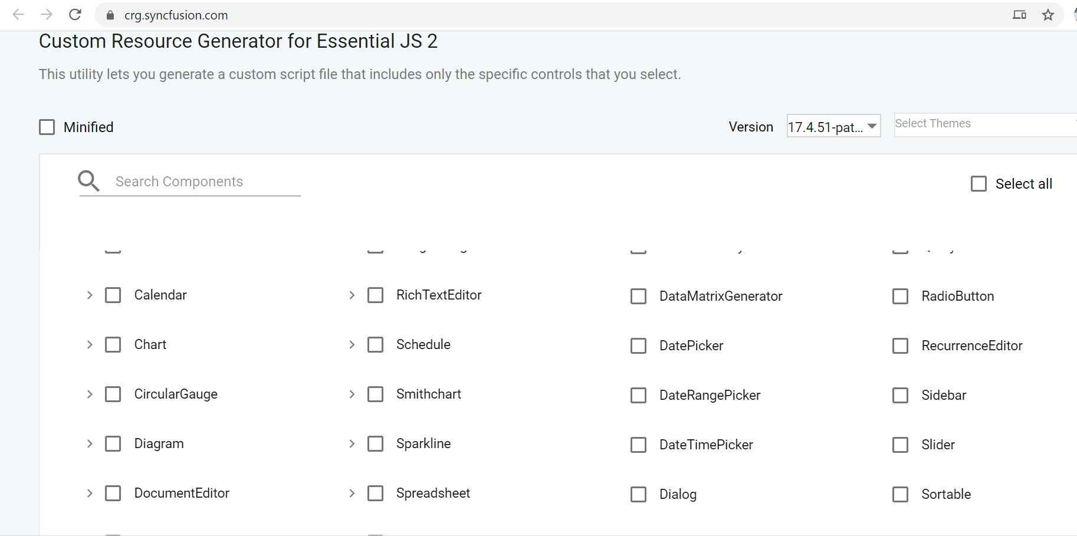Image resolution: width=1077 pixels, height=536 pixels.
Task: Click the address bar URL
Action: 176,15
